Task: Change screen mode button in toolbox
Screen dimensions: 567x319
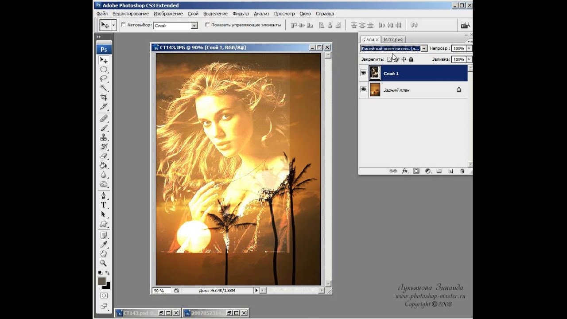Action: coord(104,306)
